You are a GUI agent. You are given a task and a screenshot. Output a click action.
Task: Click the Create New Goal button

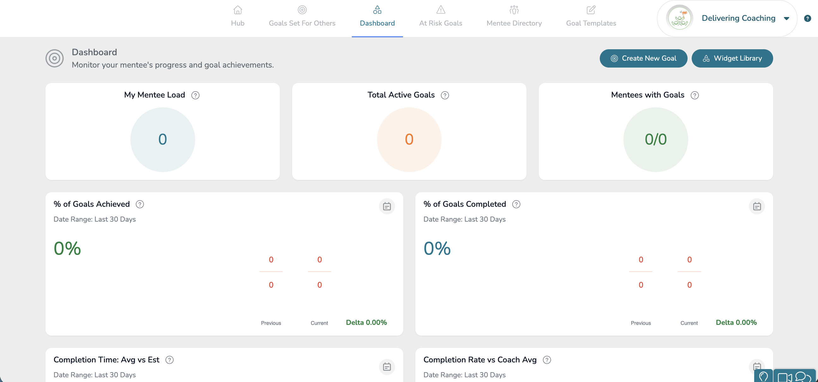click(x=643, y=58)
